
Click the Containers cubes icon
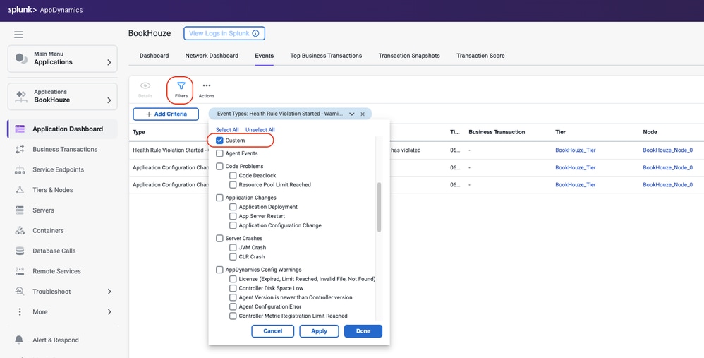20,230
